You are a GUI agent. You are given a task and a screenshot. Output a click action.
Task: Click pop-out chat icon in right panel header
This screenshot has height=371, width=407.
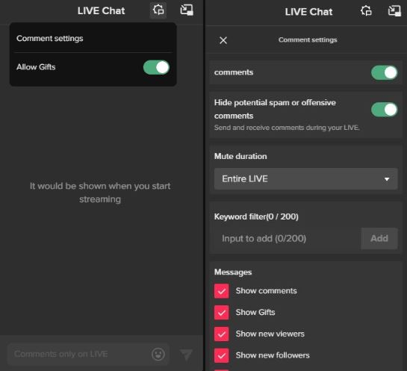[x=394, y=11]
